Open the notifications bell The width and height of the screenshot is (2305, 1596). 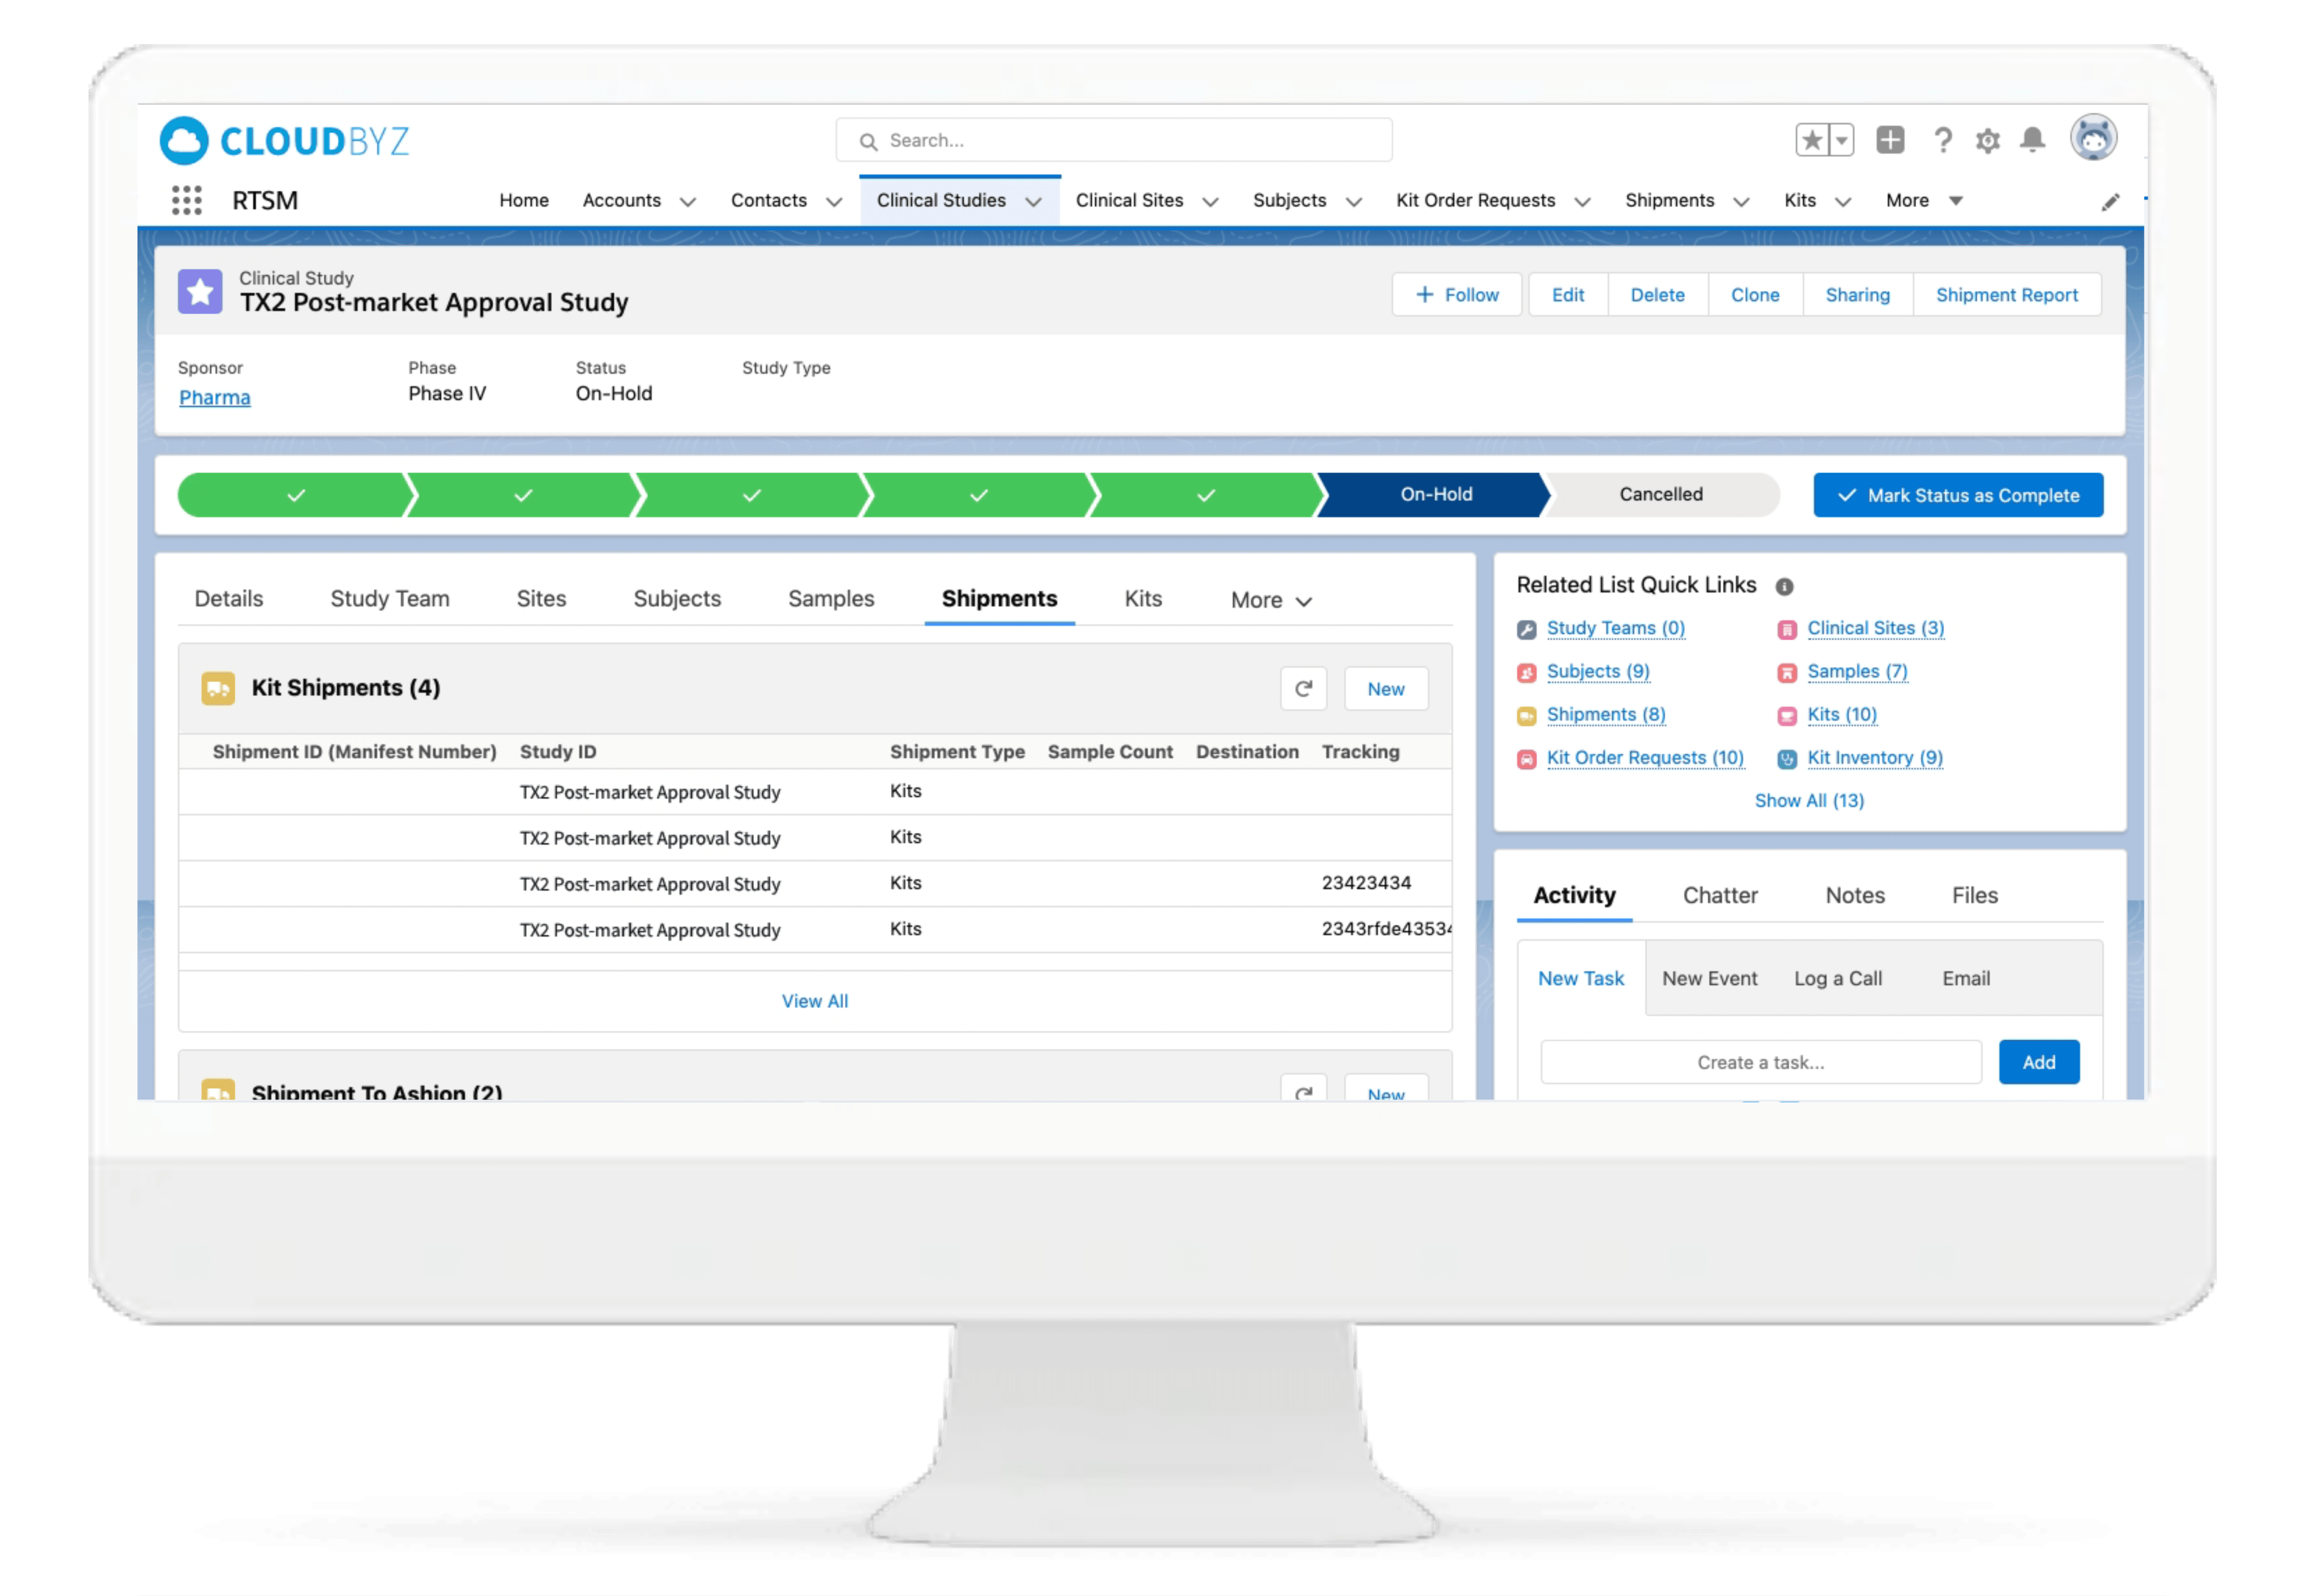pos(2032,140)
